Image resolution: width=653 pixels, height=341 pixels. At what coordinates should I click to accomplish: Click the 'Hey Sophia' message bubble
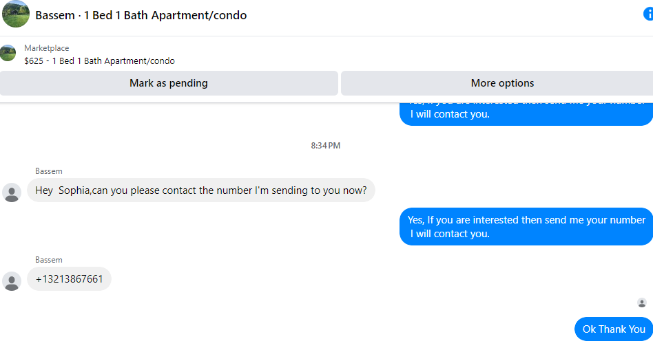click(x=200, y=190)
